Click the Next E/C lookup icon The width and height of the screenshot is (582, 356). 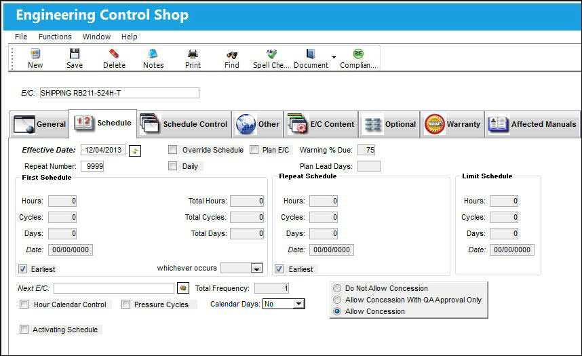pyautogui.click(x=182, y=288)
